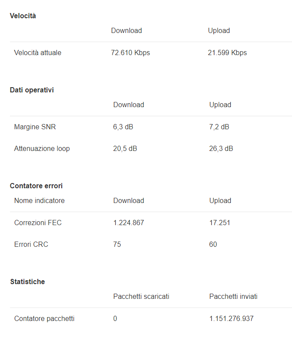Click the Velocità section heading
The image size is (292, 347).
[23, 16]
